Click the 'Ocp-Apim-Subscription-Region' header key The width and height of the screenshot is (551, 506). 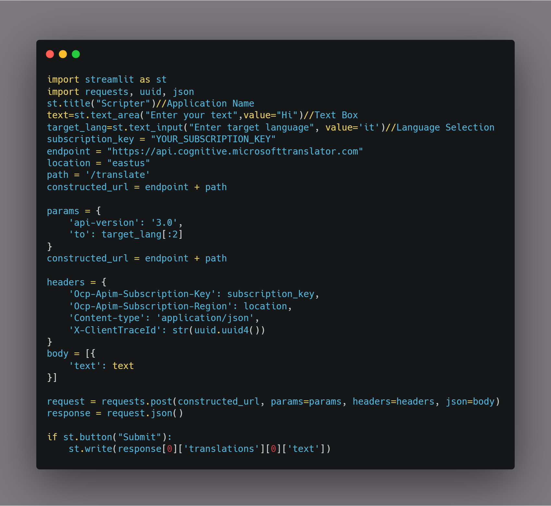coord(150,306)
